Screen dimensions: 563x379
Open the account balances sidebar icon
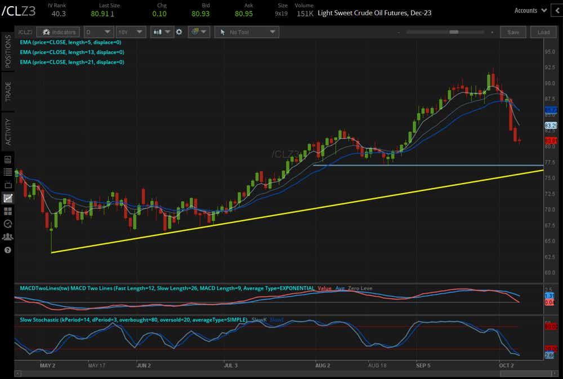pyautogui.click(x=7, y=159)
